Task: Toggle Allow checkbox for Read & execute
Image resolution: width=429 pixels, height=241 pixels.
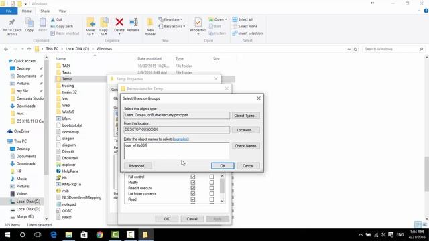Action: (193, 188)
